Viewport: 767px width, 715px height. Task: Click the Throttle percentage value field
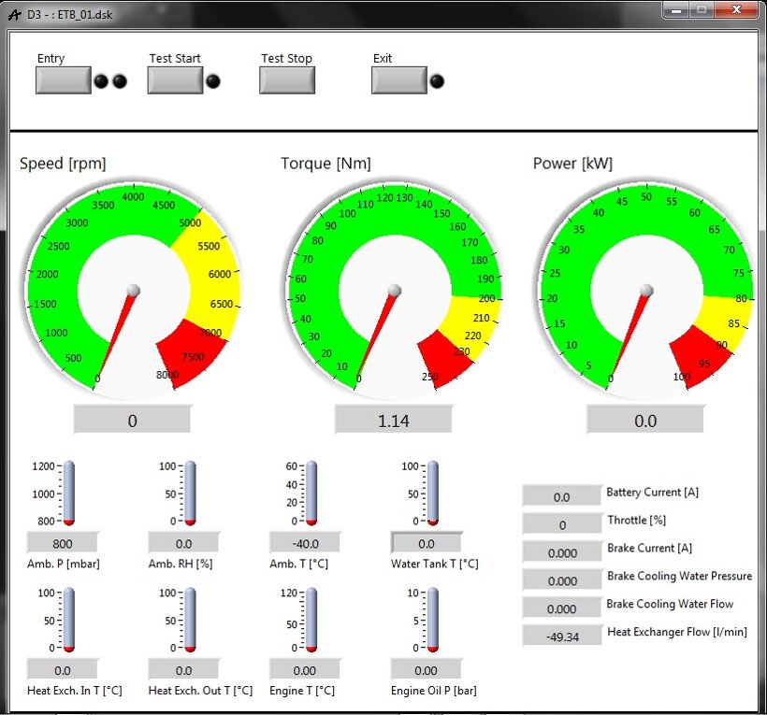pyautogui.click(x=561, y=525)
